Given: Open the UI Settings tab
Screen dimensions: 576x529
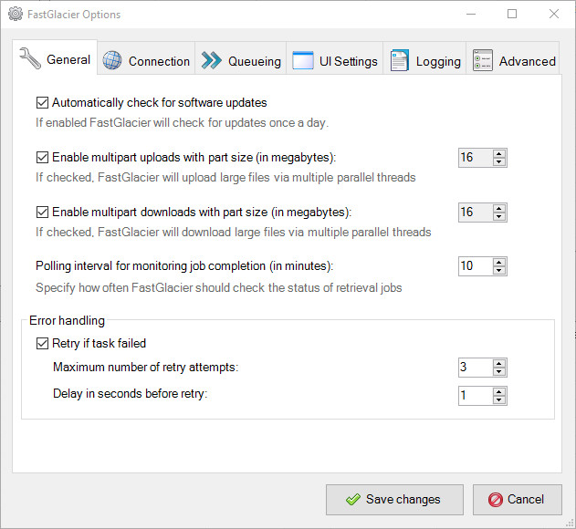Looking at the screenshot, I should pyautogui.click(x=335, y=58).
